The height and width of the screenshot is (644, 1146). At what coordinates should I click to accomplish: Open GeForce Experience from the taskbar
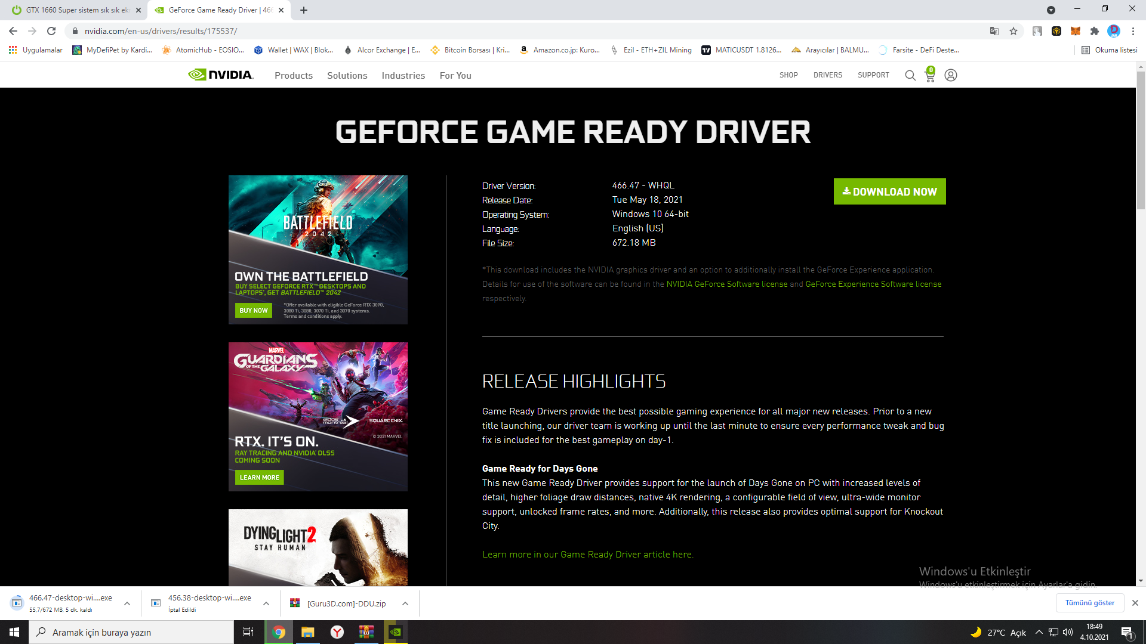(x=395, y=632)
